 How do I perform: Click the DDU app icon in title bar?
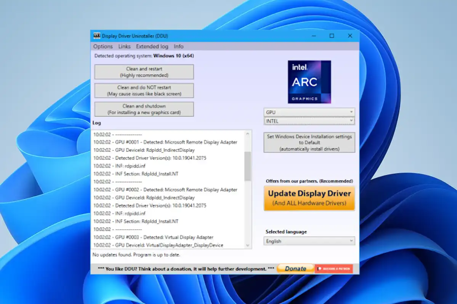click(x=97, y=36)
